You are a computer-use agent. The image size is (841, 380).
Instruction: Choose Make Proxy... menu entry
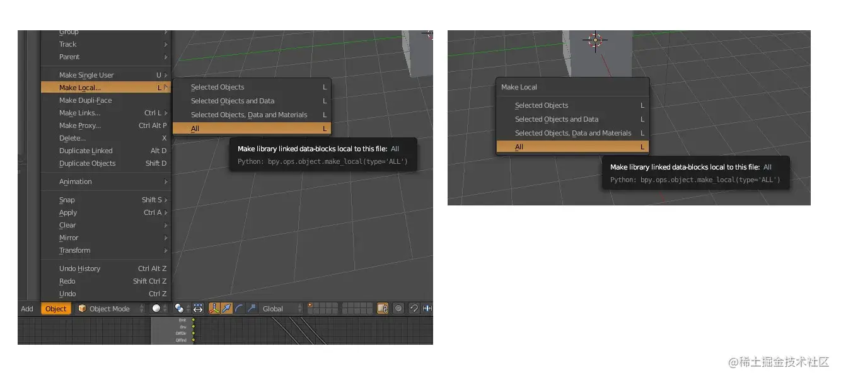pos(106,125)
